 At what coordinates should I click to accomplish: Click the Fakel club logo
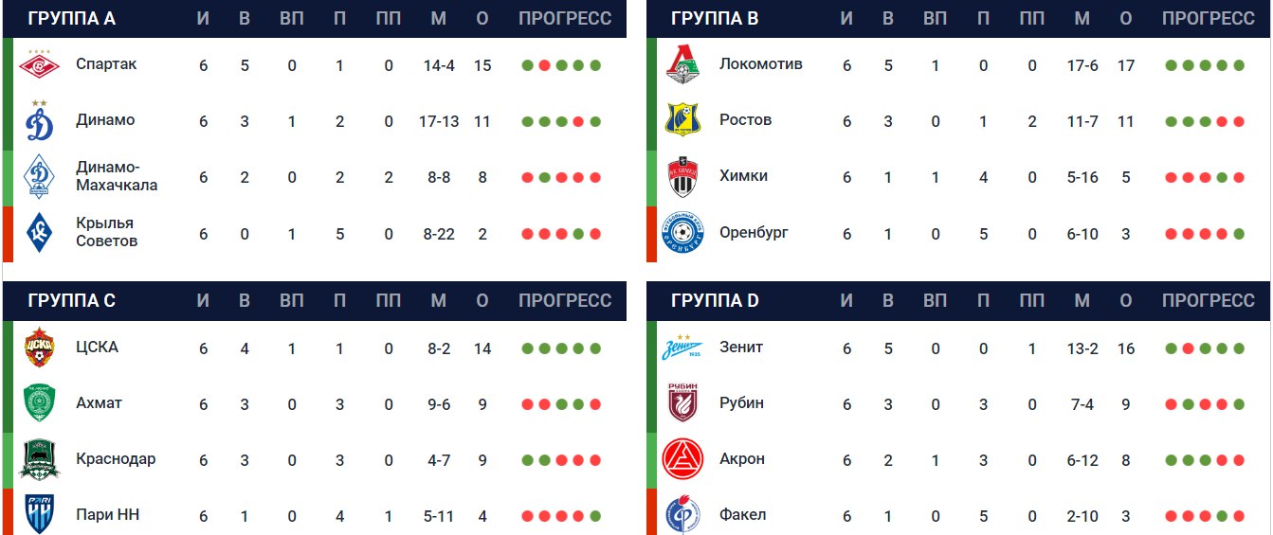[x=682, y=515]
